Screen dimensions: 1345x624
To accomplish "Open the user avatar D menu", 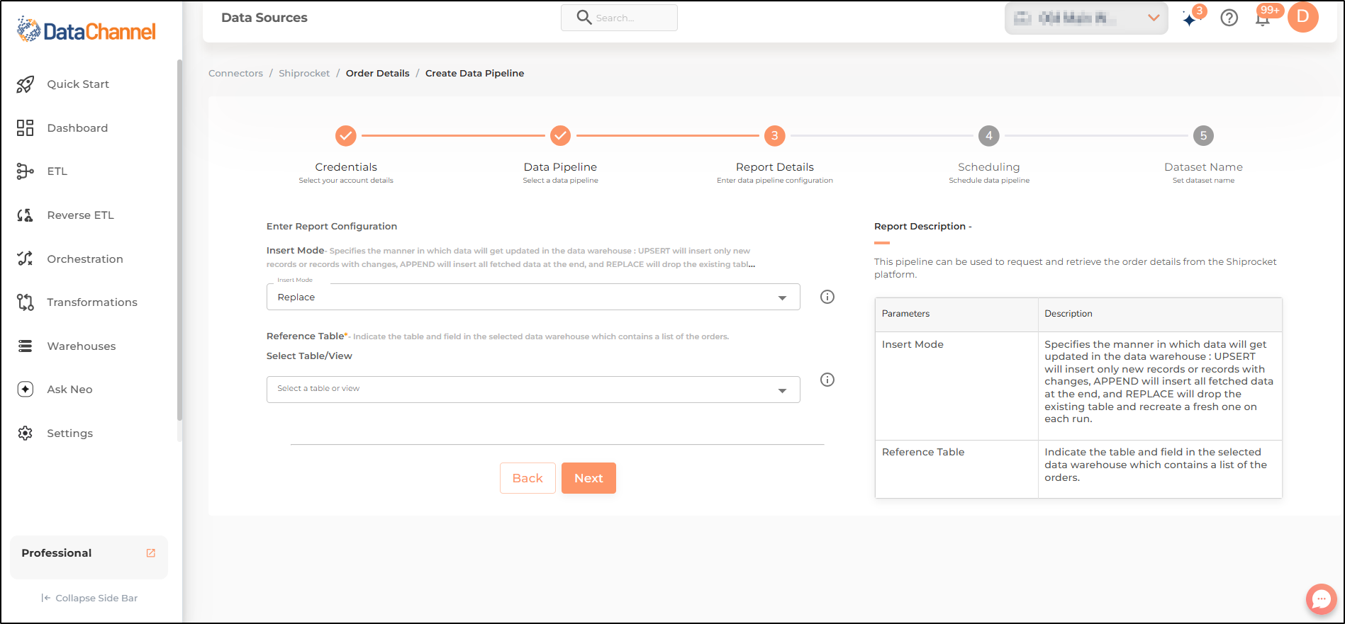I will (x=1303, y=17).
